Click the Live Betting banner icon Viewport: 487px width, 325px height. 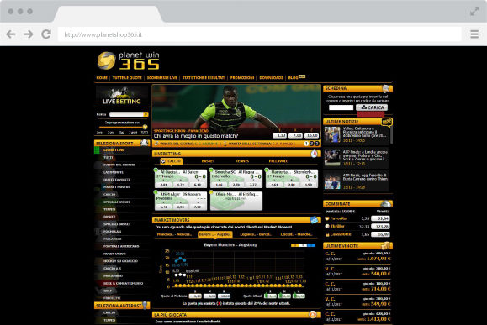[x=121, y=96]
